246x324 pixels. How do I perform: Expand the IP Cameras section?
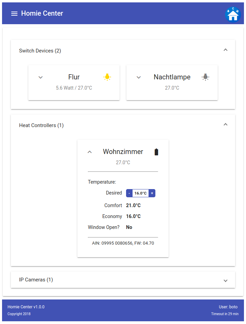[x=226, y=281]
